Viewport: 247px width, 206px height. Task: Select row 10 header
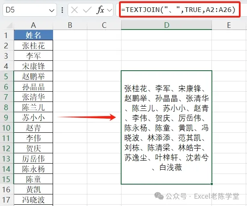point(7,128)
